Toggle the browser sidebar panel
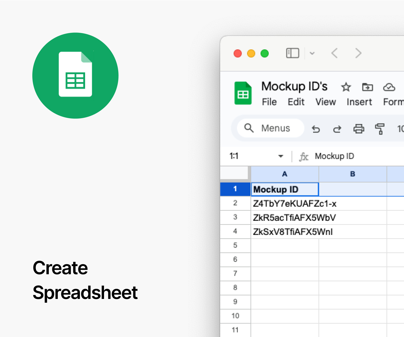Image resolution: width=404 pixels, height=337 pixels. point(292,53)
